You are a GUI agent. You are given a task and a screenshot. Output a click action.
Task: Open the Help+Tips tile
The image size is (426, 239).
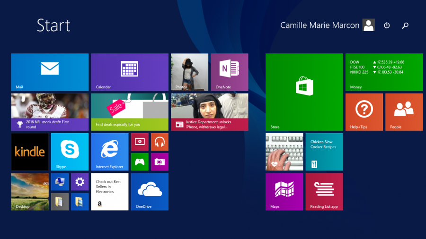click(364, 111)
